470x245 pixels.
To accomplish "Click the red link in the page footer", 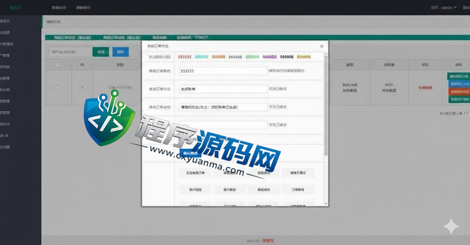I will pyautogui.click(x=268, y=240).
